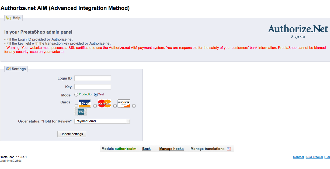This screenshot has height=169, width=330.
Task: Focus the Login ID input field
Action: [x=93, y=78]
